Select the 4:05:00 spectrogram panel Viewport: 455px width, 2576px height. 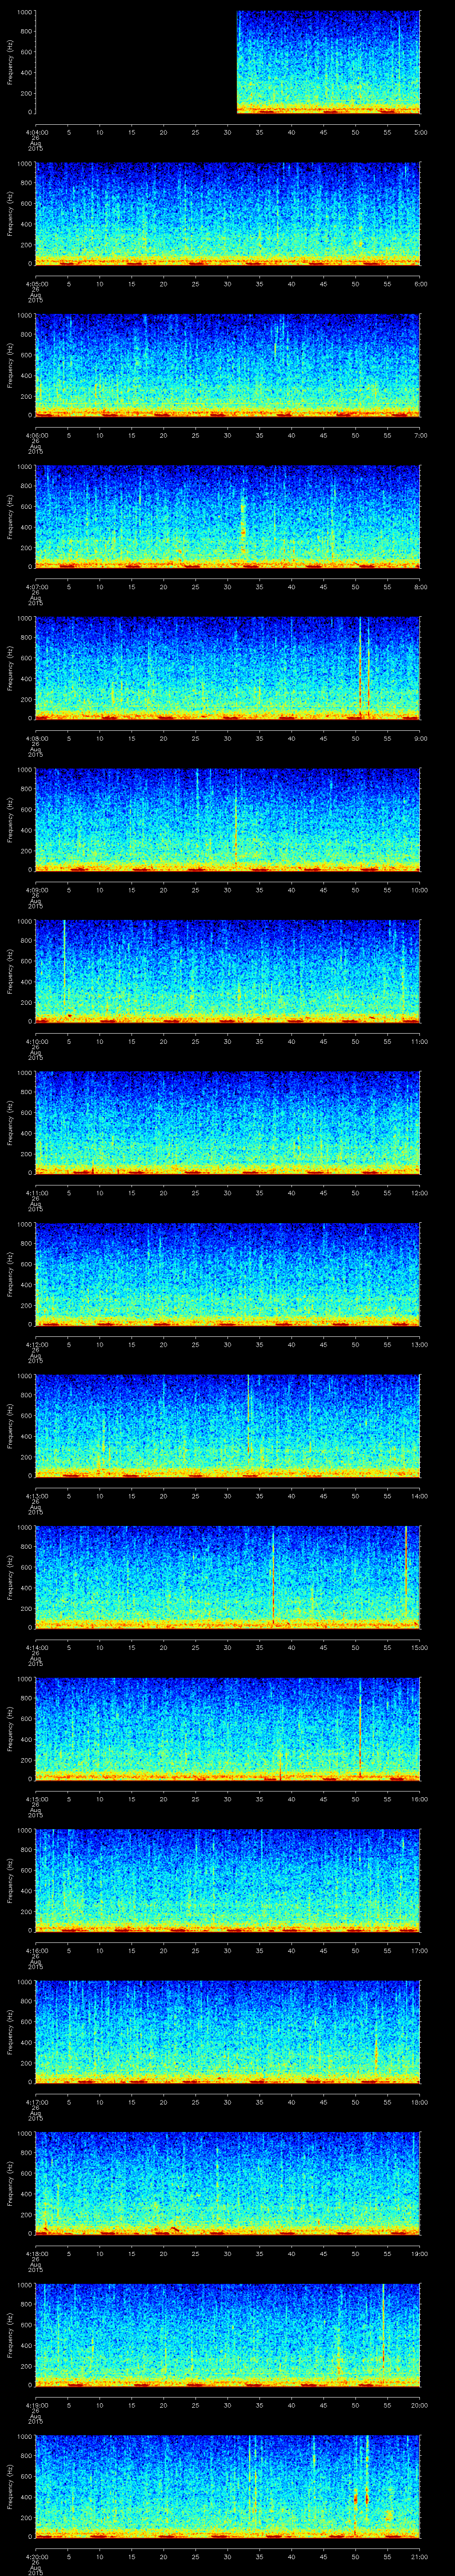click(x=227, y=213)
